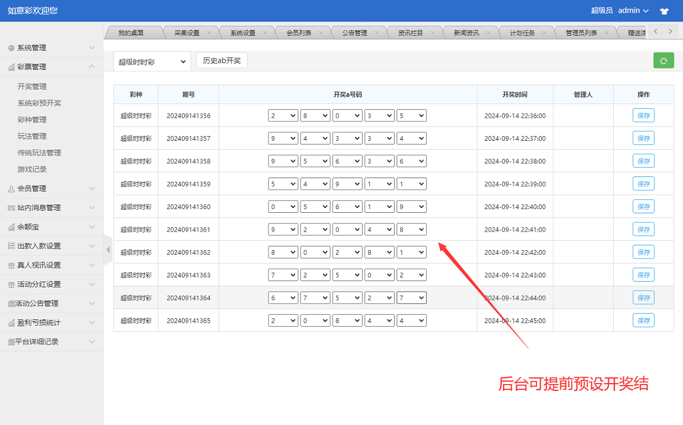Open last digit dropdown for period 202409141364
Screen dimensions: 683x425
point(411,298)
